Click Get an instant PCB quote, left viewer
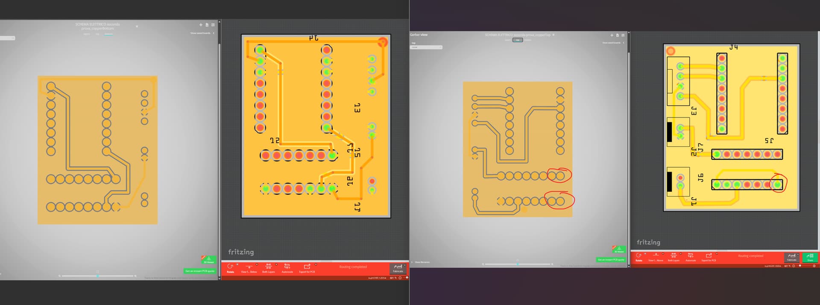820x305 pixels. tap(199, 271)
